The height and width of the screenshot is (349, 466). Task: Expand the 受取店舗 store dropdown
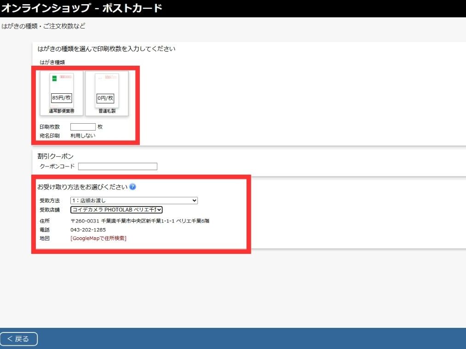coord(116,210)
